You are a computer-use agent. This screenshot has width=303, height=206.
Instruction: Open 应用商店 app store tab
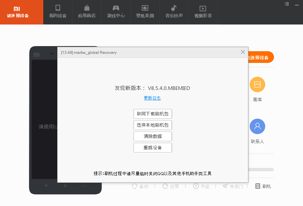coord(87,12)
